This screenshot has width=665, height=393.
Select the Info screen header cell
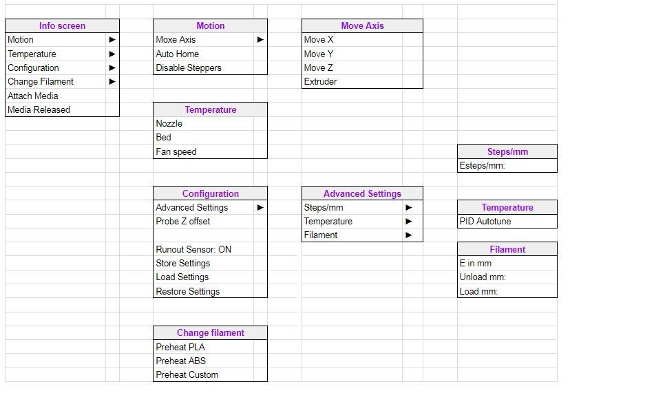click(63, 25)
